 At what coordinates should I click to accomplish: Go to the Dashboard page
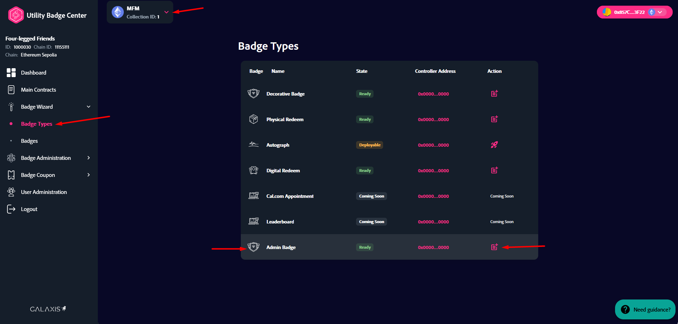33,72
